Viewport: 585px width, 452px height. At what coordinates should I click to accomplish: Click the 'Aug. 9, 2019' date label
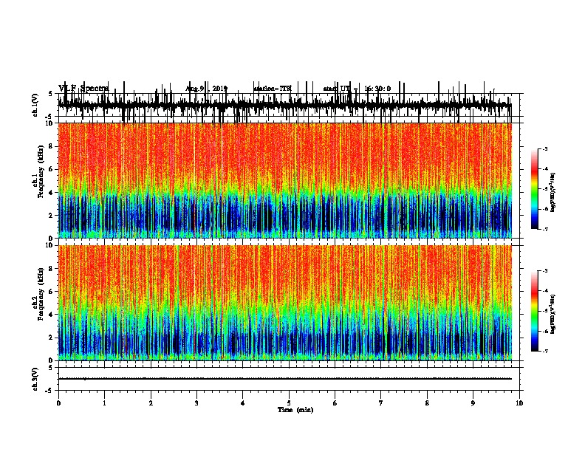[206, 89]
